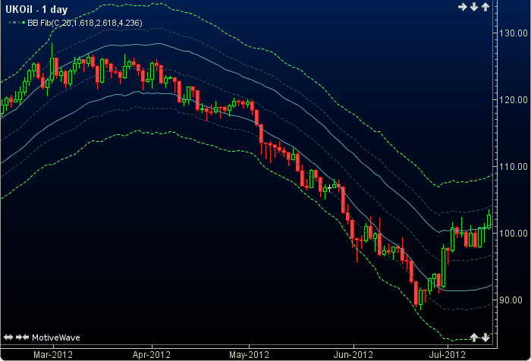Click the MotiveWave label in the chart corner

tap(56, 337)
